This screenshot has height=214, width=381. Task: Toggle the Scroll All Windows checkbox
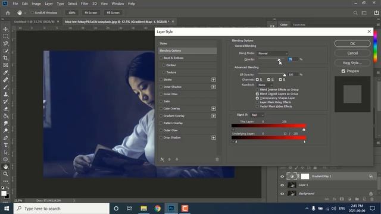click(32, 12)
